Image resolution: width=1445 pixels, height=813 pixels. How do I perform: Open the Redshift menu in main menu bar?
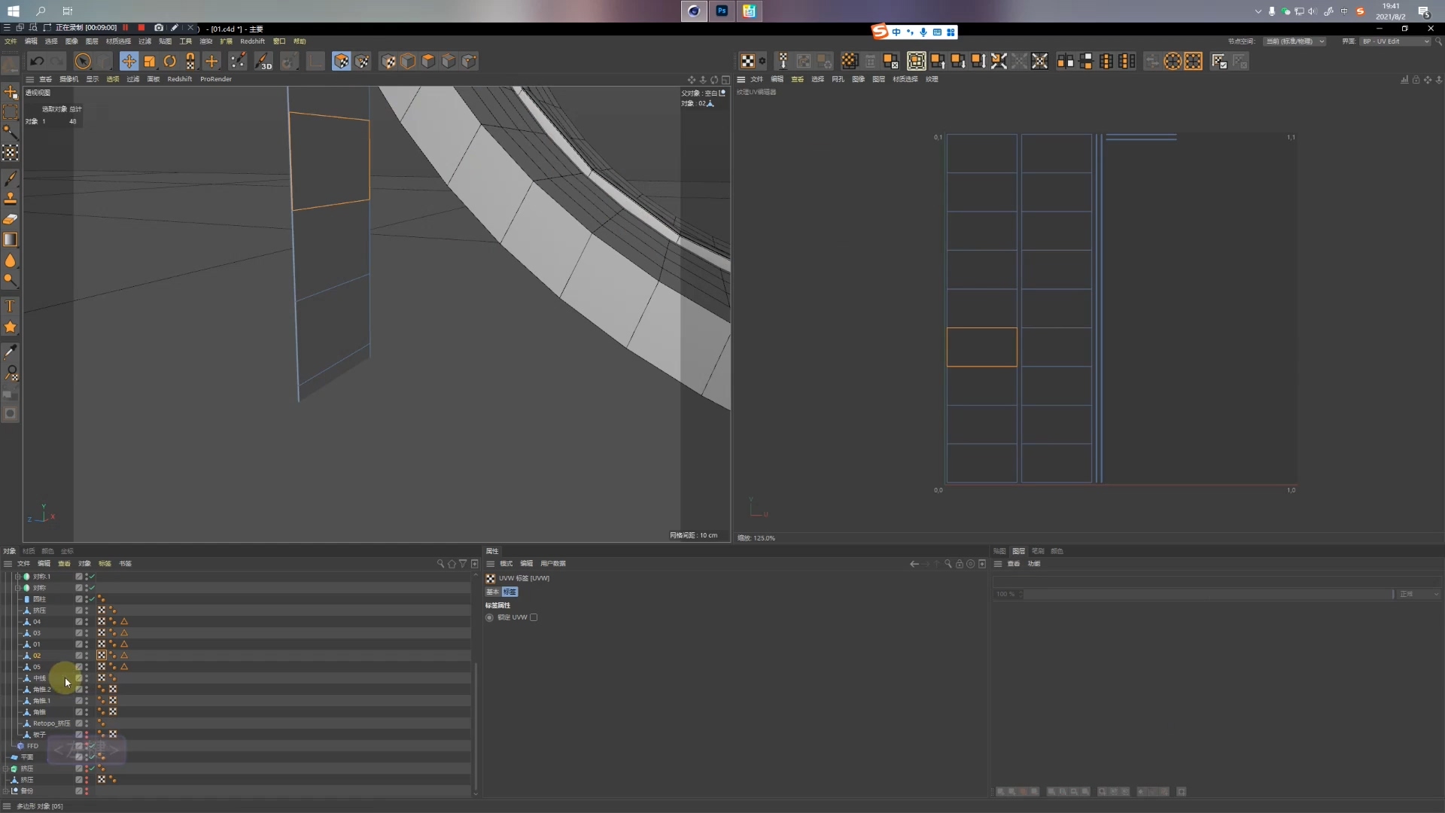click(x=252, y=41)
